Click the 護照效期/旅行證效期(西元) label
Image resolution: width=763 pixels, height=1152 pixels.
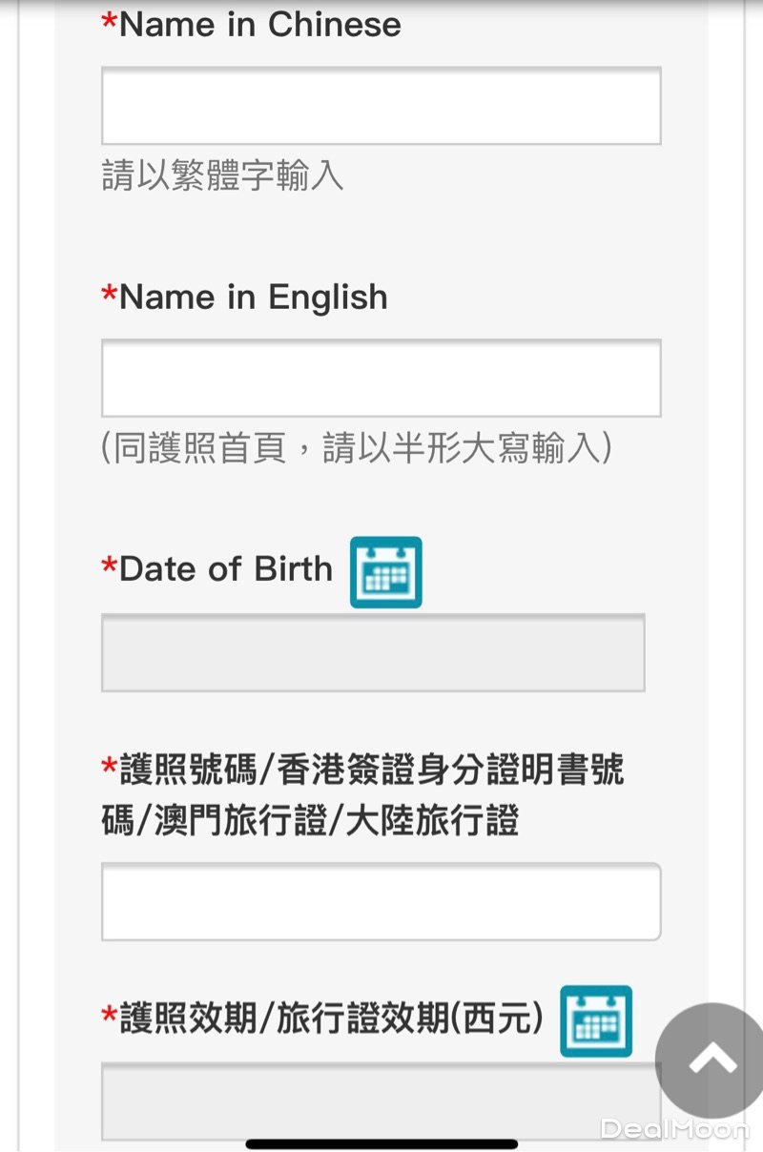330,1018
